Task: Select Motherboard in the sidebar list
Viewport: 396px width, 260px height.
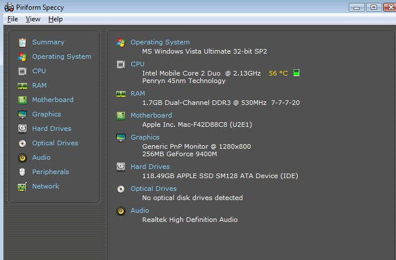Action: click(x=53, y=100)
